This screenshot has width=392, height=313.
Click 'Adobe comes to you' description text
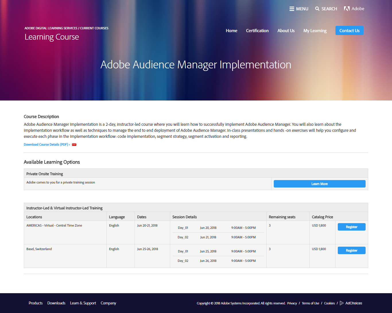point(61,182)
